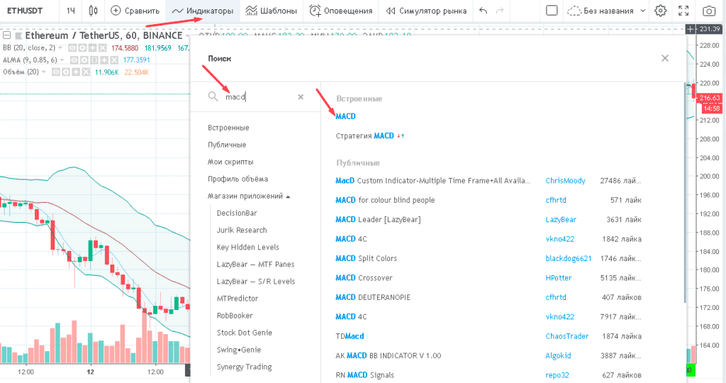Open the 1Ч timeframe selector
726x383 pixels.
pos(70,11)
